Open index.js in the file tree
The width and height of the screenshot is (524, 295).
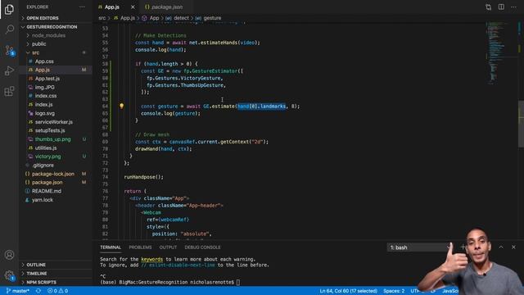tap(43, 105)
